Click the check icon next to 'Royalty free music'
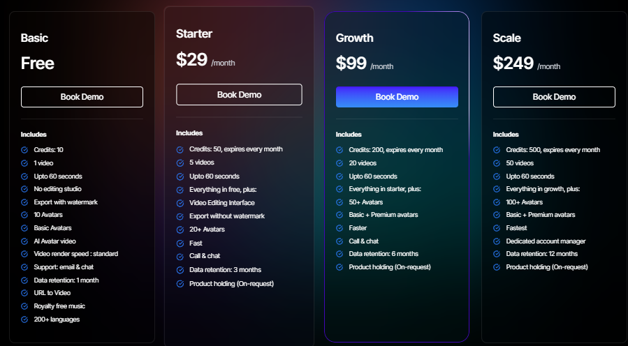Screen dimensions: 628x346 24,306
